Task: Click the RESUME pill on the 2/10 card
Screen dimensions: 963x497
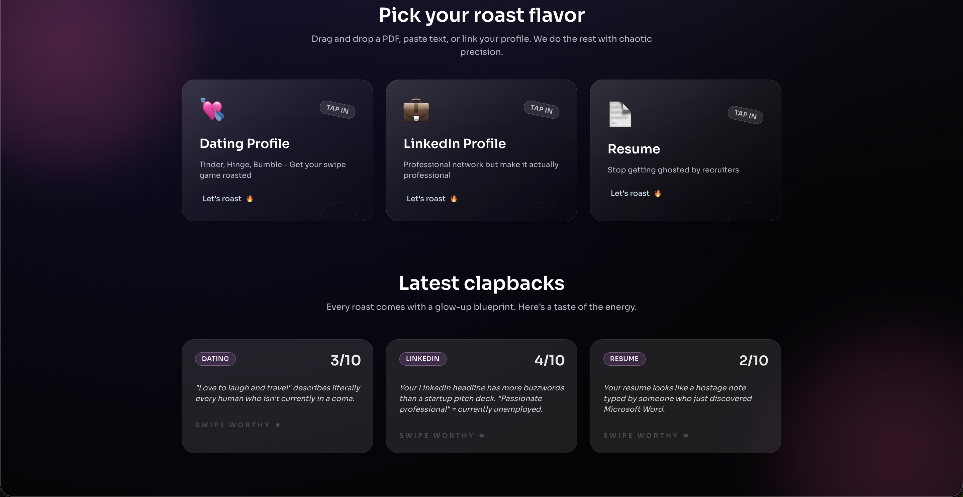Action: (624, 359)
